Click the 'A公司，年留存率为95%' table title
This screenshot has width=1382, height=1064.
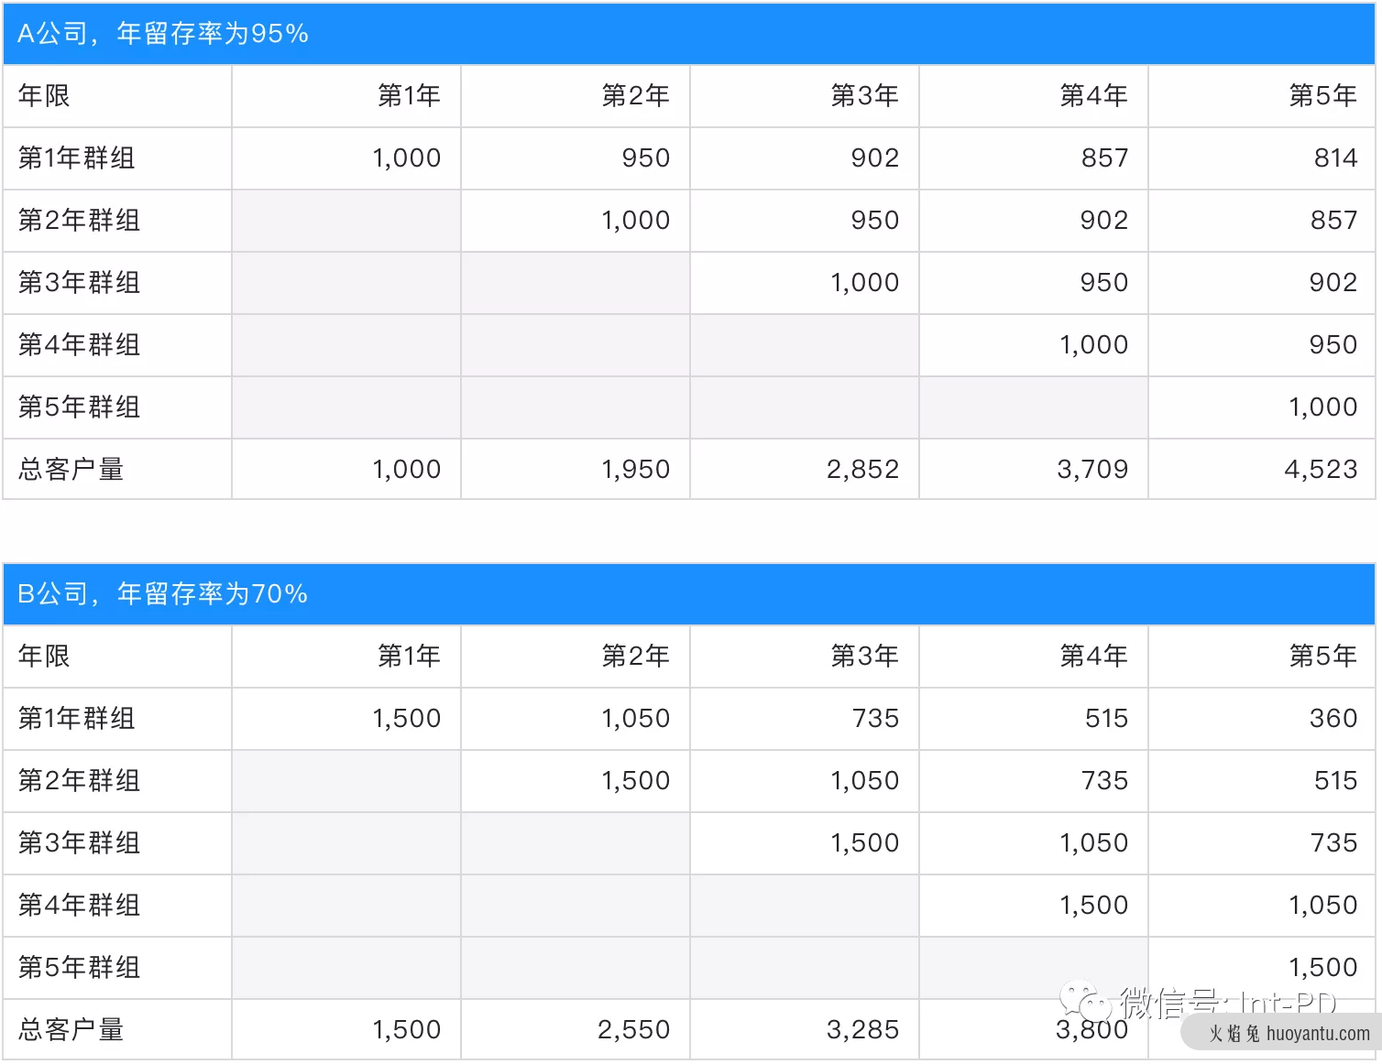tap(163, 34)
